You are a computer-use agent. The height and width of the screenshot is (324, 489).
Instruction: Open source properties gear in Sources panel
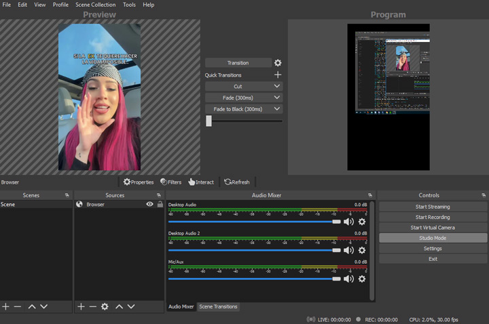tap(105, 307)
